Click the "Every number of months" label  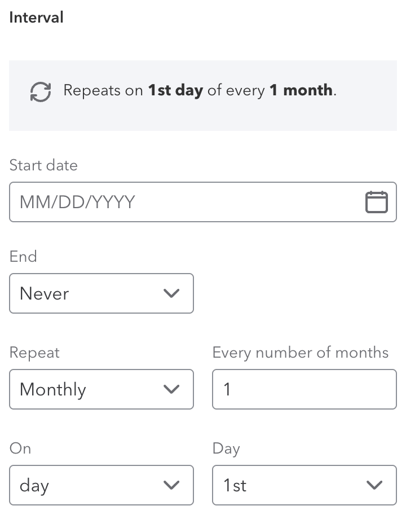[301, 353]
